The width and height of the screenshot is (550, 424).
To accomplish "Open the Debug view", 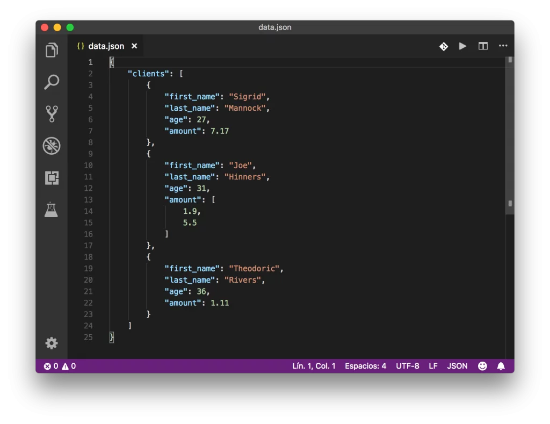I will 52,146.
